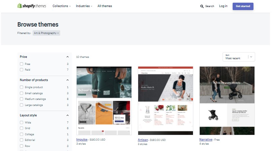Screen dimensions: 275x151
Task: Collapse the Layout style section
Action: [x=68, y=115]
